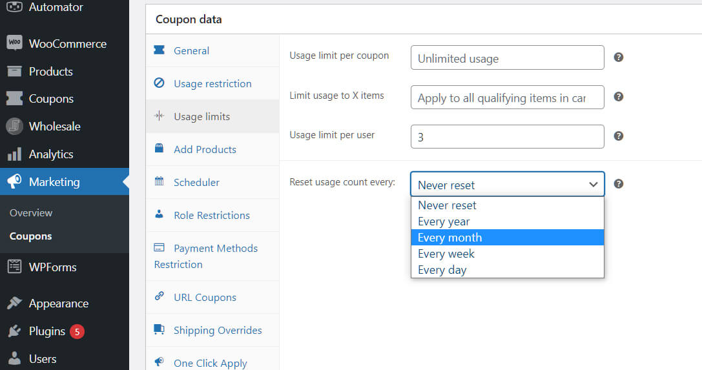Click the help icon beside Usage limit per user
Image resolution: width=702 pixels, height=370 pixels.
tap(618, 136)
